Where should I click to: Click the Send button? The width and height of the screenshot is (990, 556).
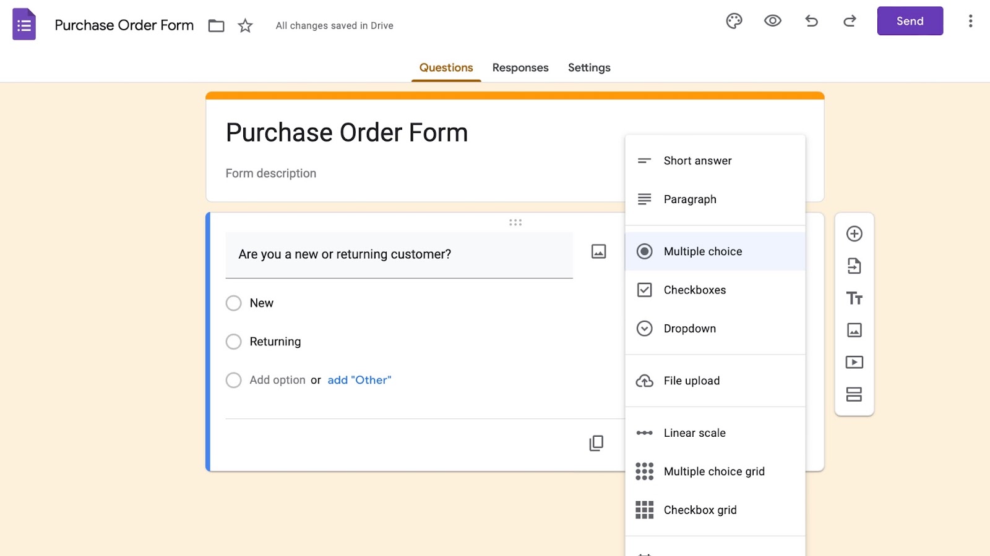point(910,21)
